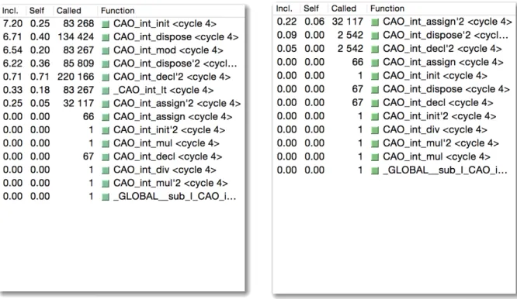Screen dimensions: 517x299
Task: Sort left panel by Self column header
Action: [x=36, y=11]
